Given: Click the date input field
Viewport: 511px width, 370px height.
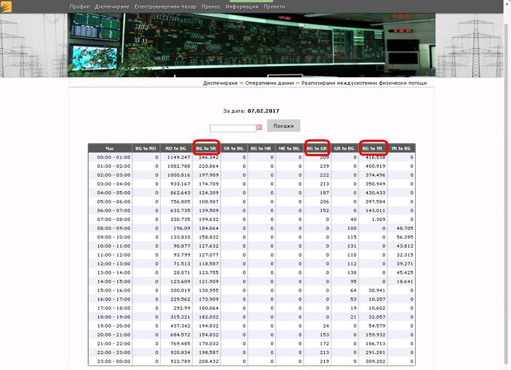Looking at the screenshot, I should tap(233, 128).
